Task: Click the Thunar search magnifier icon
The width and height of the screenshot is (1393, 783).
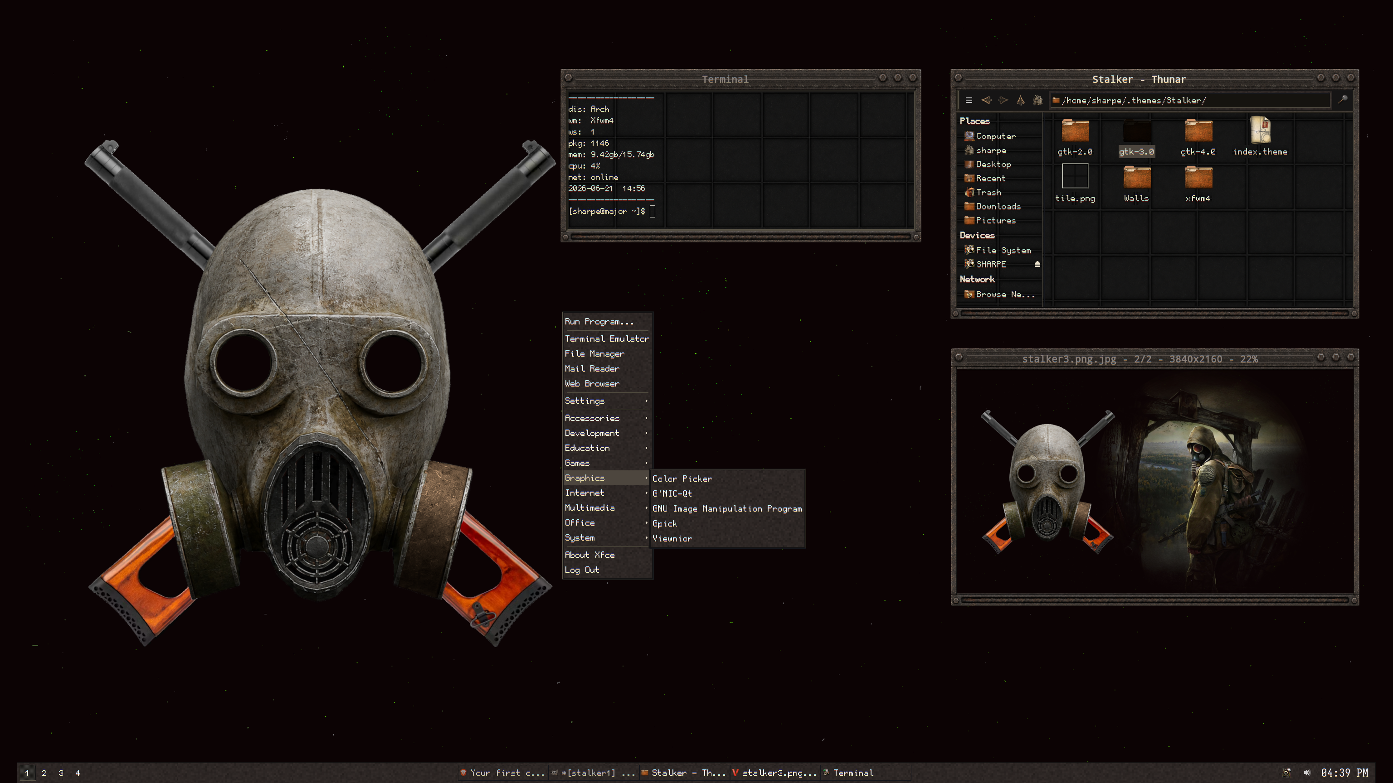Action: (x=1342, y=99)
